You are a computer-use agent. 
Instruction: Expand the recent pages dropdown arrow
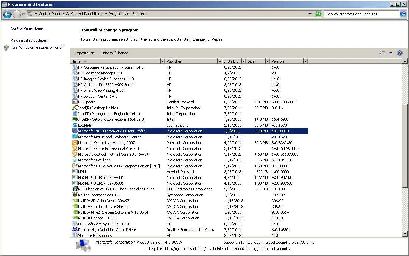pos(23,14)
